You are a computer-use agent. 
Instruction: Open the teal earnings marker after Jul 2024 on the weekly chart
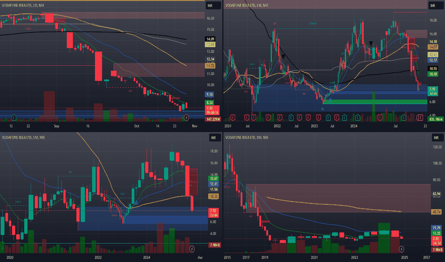(403, 117)
